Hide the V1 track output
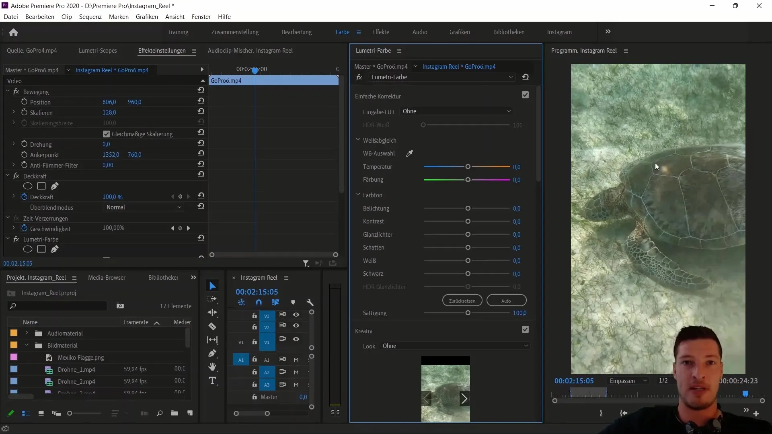The image size is (772, 434). point(296,339)
